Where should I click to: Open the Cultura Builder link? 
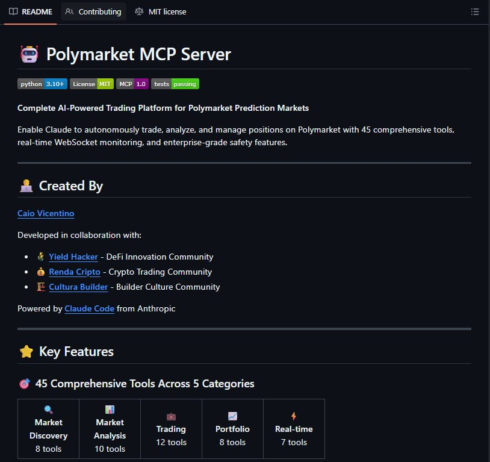(x=78, y=287)
